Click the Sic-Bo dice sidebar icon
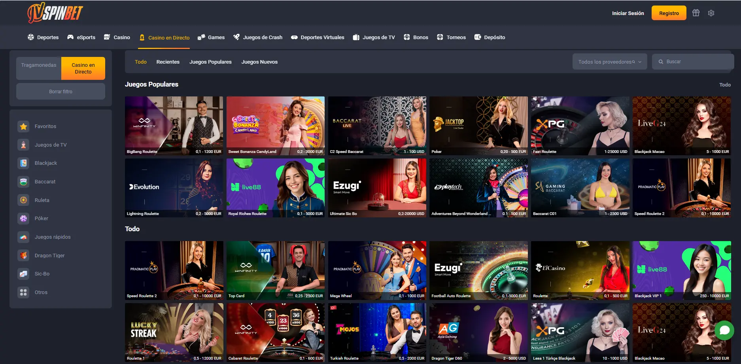 23,274
